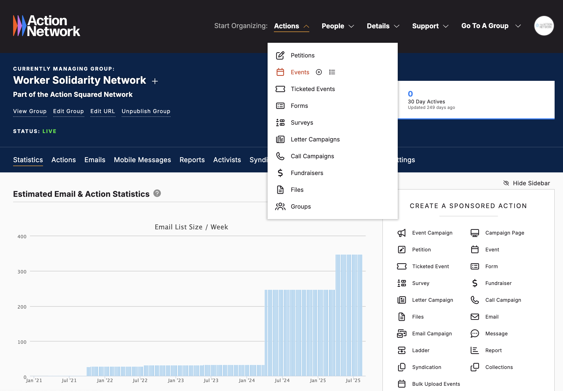Click the Collections icon
This screenshot has height=391, width=563.
[x=475, y=367]
